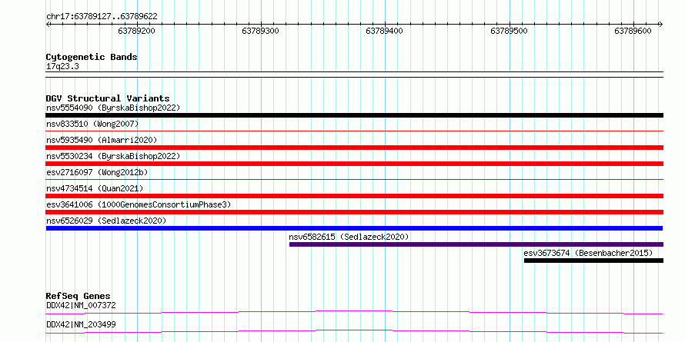Click the red nsv5935490 variant bar
This screenshot has width=685, height=342.
click(x=354, y=148)
